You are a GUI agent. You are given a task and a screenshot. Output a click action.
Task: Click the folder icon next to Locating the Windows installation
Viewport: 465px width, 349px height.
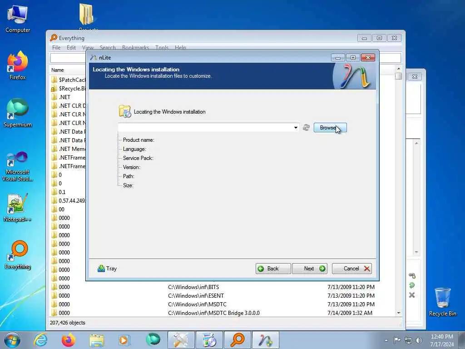pyautogui.click(x=125, y=111)
